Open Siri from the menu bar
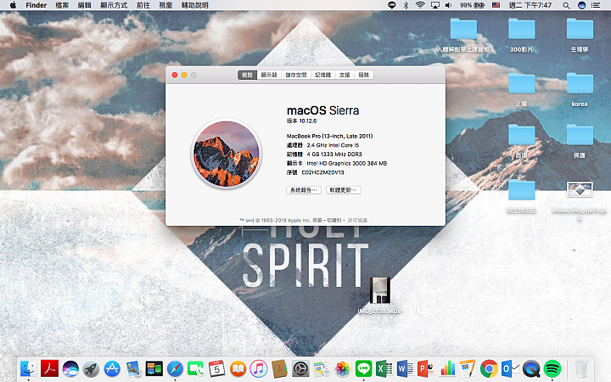Viewport: 611px width, 382px height. click(x=581, y=5)
